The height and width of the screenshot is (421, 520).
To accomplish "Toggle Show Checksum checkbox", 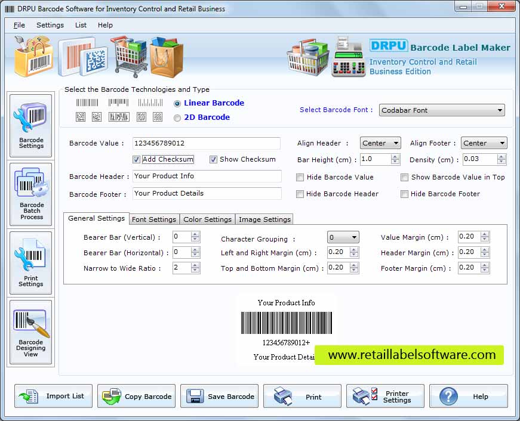I will pos(213,160).
